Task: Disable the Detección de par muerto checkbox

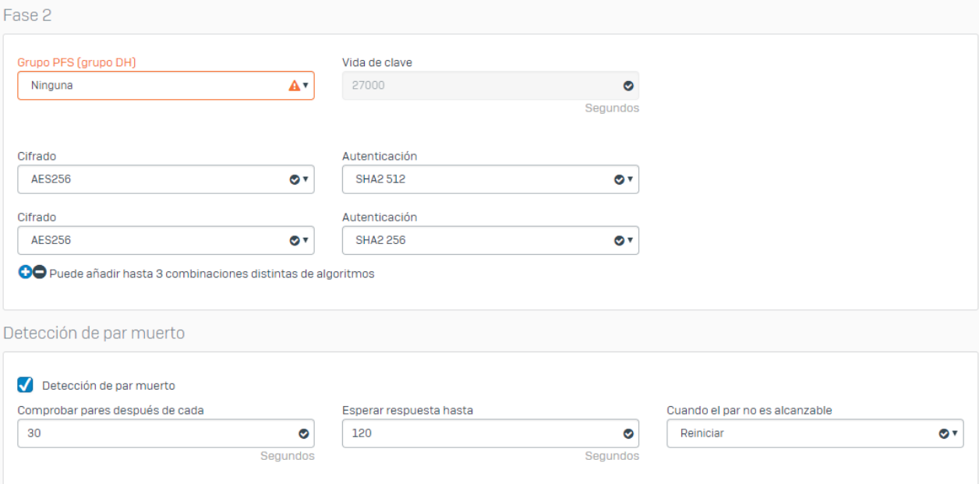Action: tap(26, 385)
